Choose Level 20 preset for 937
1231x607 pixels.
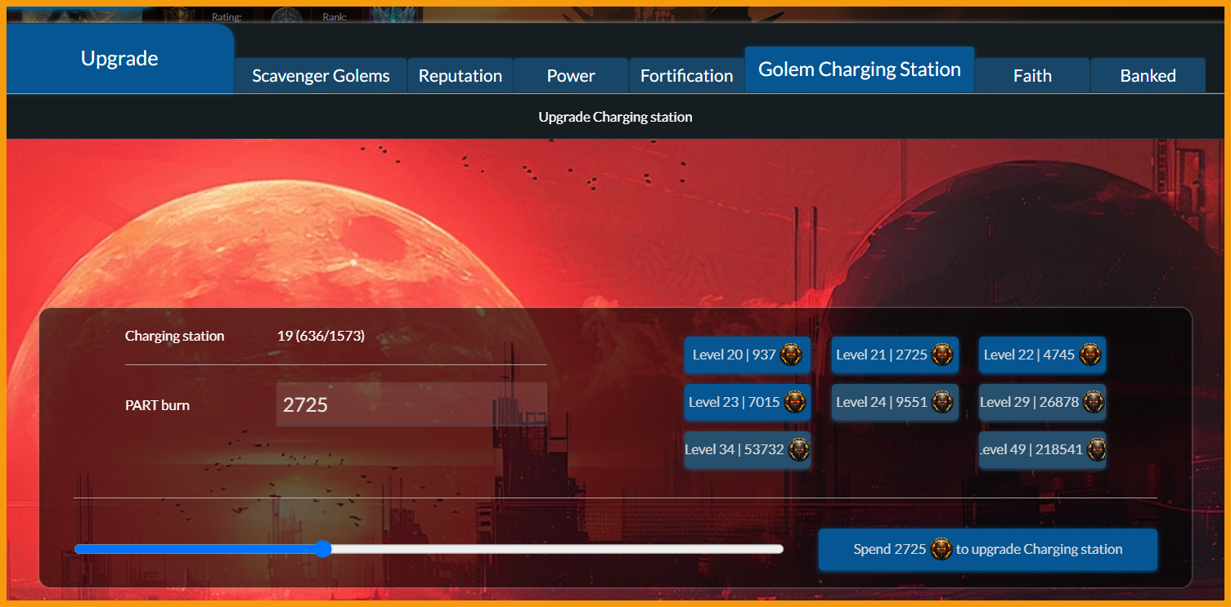[x=748, y=355]
